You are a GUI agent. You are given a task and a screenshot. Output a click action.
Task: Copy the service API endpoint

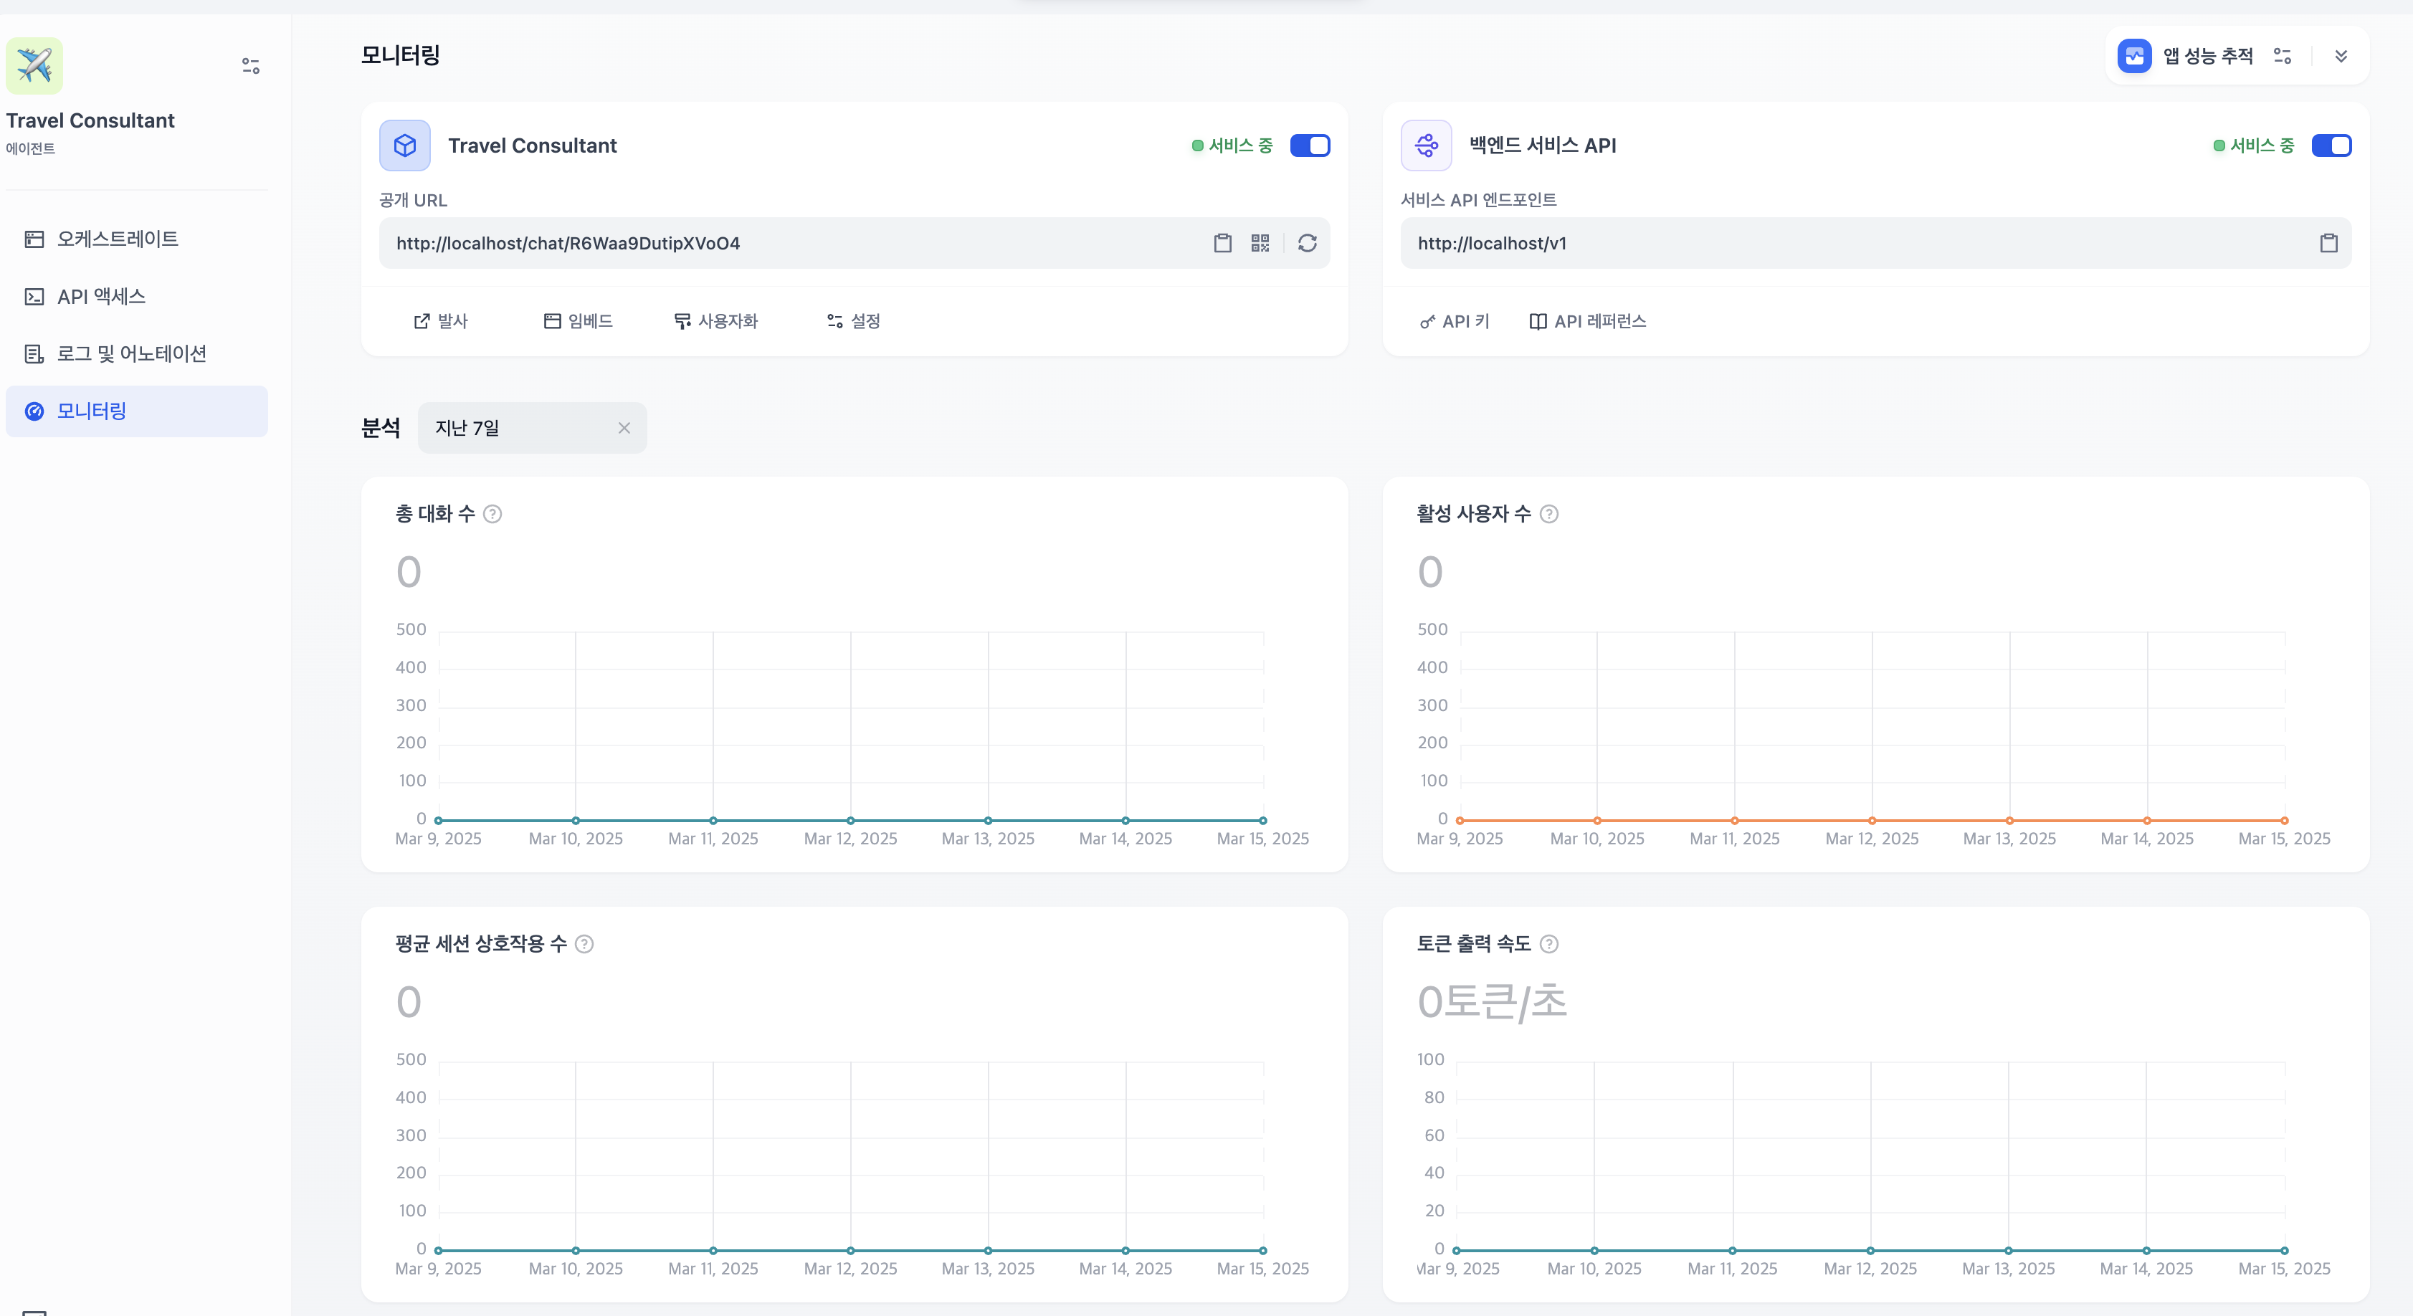pos(2328,244)
